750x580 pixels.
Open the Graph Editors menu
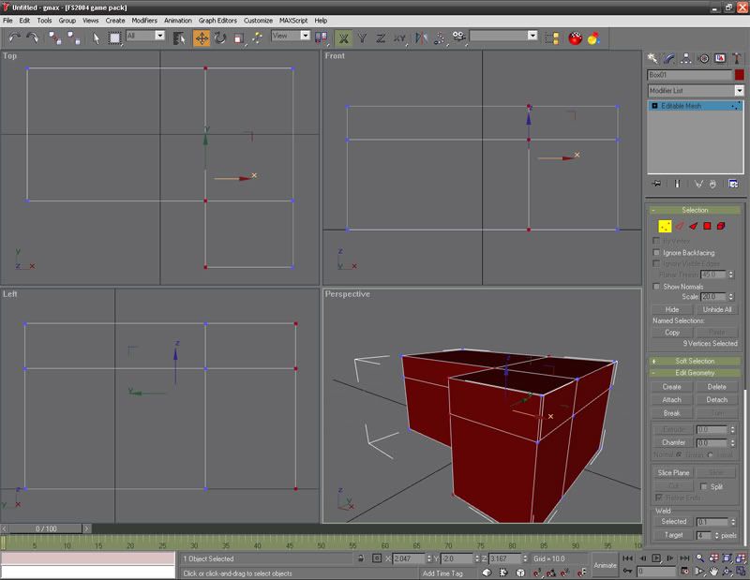point(217,20)
